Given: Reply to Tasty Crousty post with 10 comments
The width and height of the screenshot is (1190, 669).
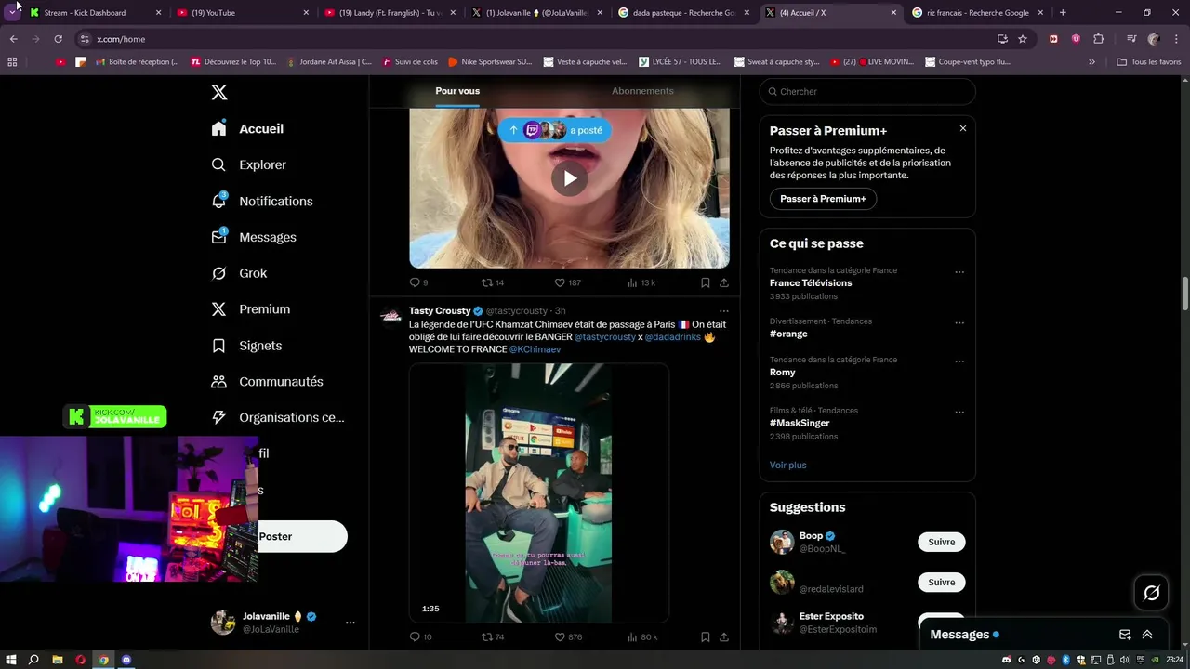Looking at the screenshot, I should click(420, 637).
